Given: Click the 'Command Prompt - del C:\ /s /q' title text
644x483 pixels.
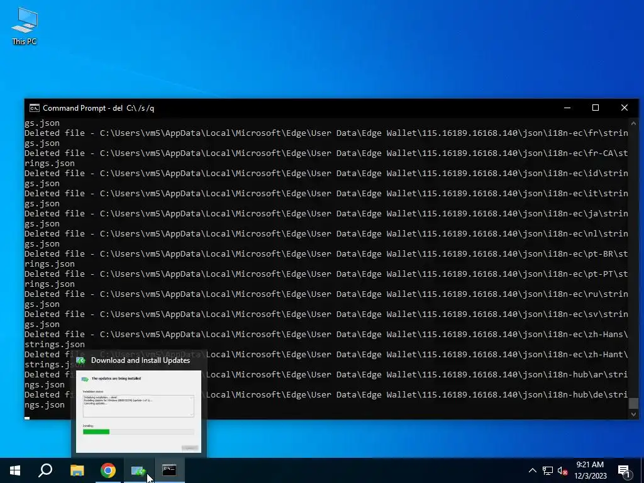Looking at the screenshot, I should tap(99, 108).
